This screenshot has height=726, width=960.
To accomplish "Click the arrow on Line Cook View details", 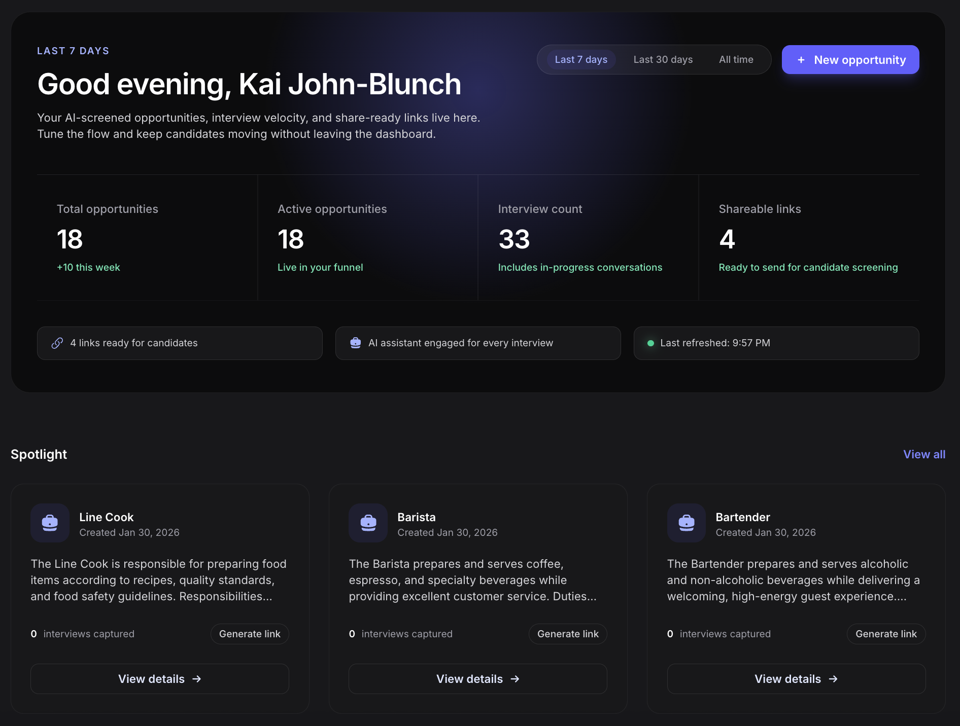I will point(197,679).
